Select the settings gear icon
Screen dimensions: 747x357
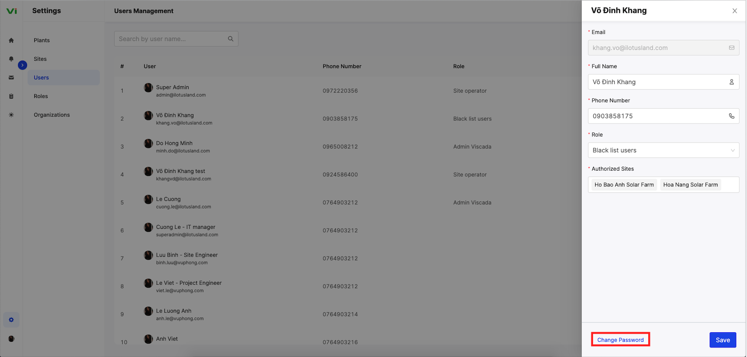tap(11, 320)
